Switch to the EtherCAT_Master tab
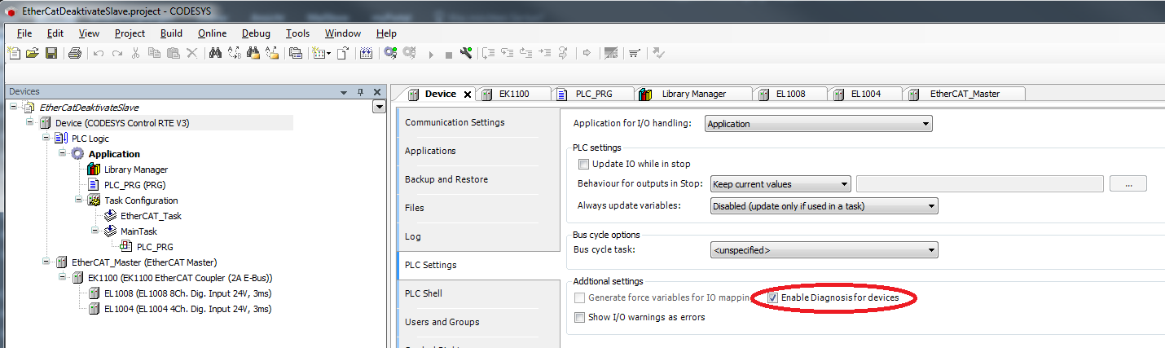Screen dimensions: 1165x348 coord(964,94)
